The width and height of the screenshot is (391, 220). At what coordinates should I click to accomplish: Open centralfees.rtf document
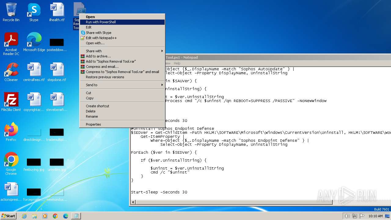pos(34,72)
